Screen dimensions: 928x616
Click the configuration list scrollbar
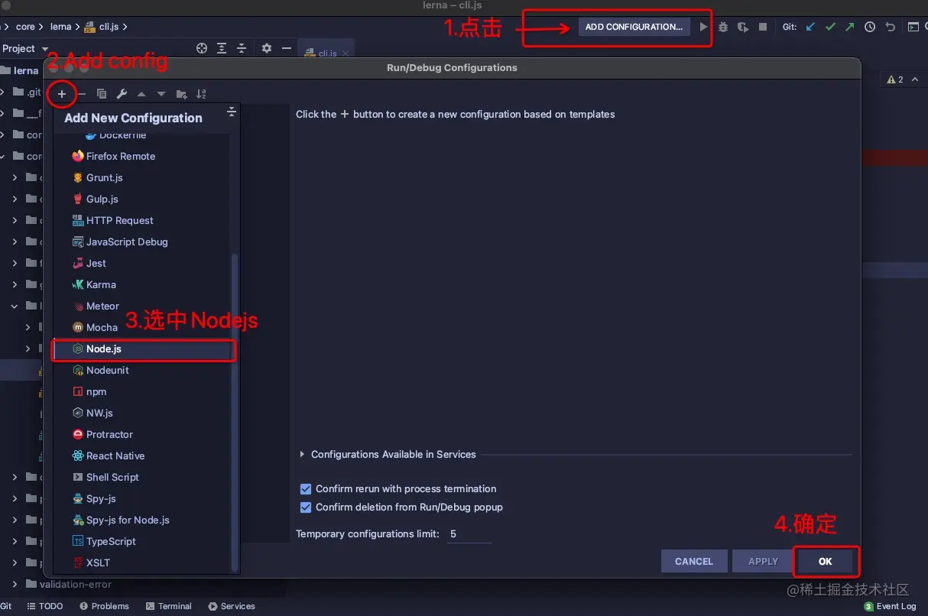click(x=235, y=413)
